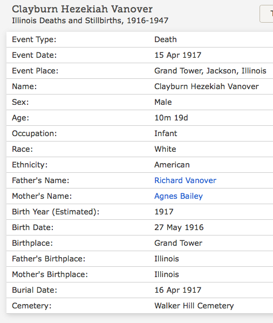Click the Name value in the record table
This screenshot has height=323, width=273.
coord(206,86)
